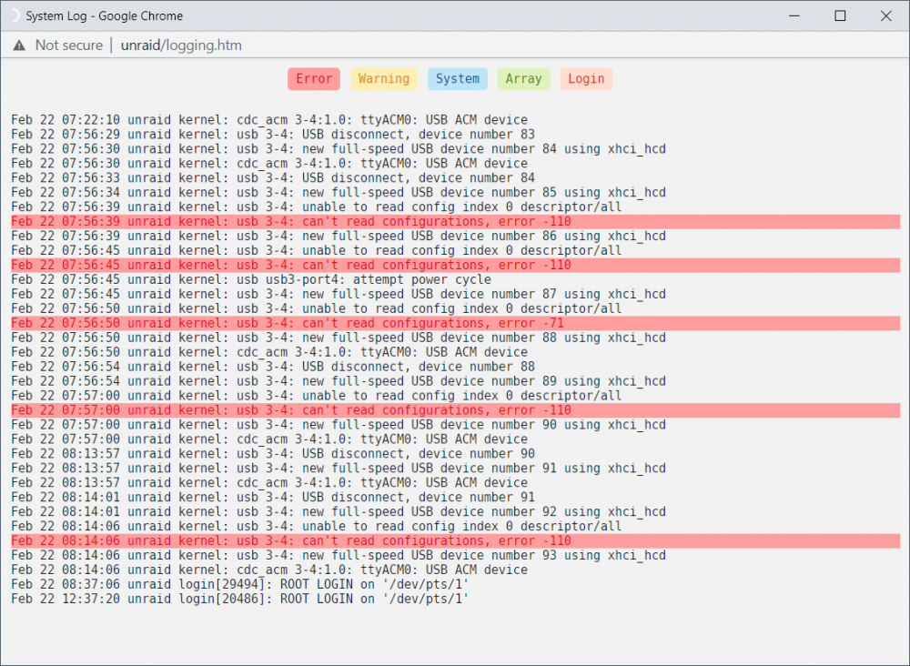Viewport: 910px width, 666px height.
Task: Select the 'USB disconnect, device number 84' line
Action: (273, 178)
